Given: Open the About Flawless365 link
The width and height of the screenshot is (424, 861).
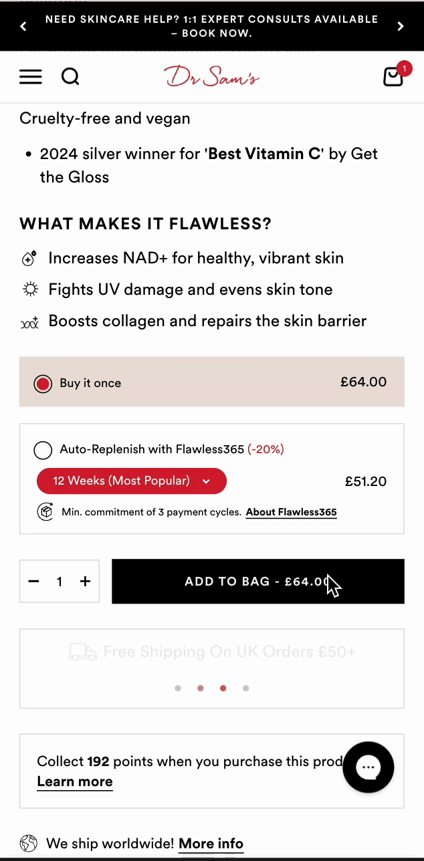Looking at the screenshot, I should pos(291,513).
